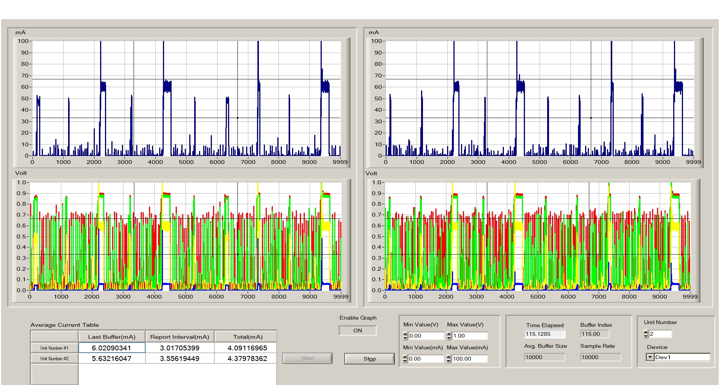The height and width of the screenshot is (385, 721).
Task: Click the Total(mA) column header
Action: [x=248, y=336]
